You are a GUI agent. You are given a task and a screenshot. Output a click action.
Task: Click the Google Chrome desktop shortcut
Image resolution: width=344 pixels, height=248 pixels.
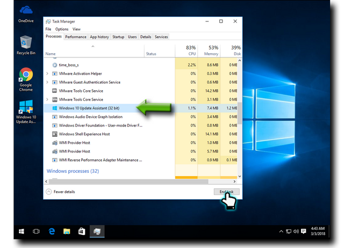25,76
